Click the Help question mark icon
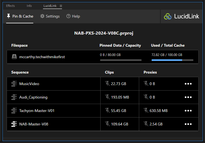The width and height of the screenshot is (205, 143). click(68, 16)
